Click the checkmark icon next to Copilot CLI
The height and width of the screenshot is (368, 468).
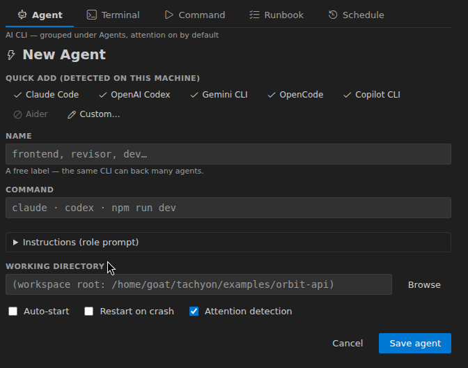coord(347,95)
